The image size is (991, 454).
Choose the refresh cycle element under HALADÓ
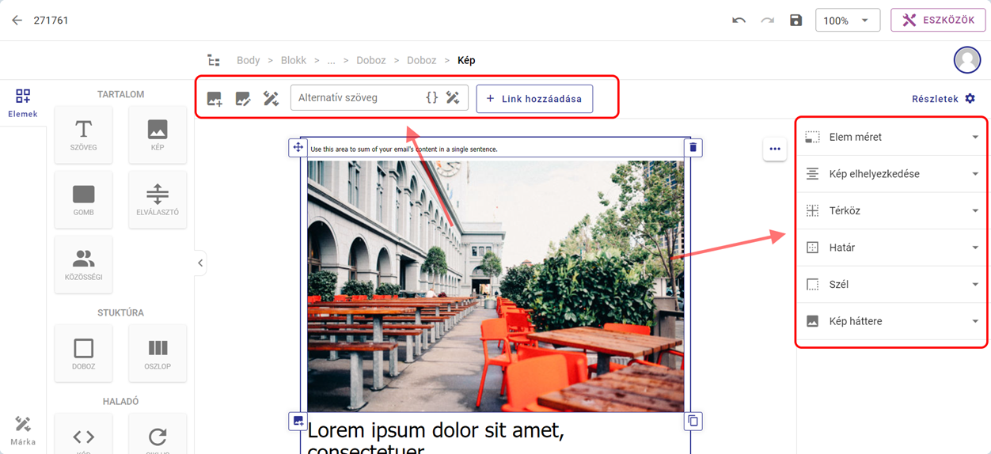158,434
